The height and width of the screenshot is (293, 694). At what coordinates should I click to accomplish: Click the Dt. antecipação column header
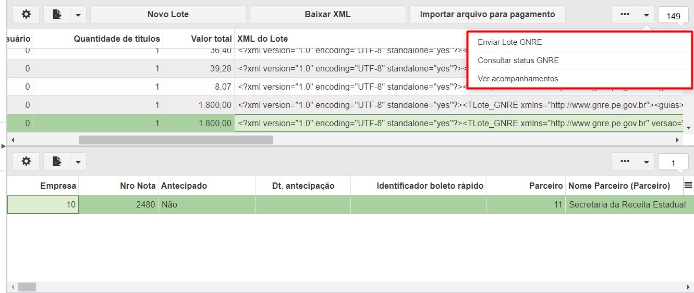coord(303,186)
